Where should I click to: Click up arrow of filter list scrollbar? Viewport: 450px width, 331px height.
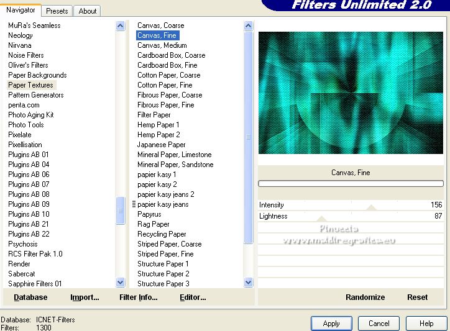click(248, 26)
